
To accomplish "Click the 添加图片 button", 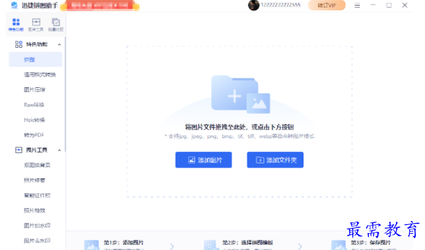I will point(203,160).
